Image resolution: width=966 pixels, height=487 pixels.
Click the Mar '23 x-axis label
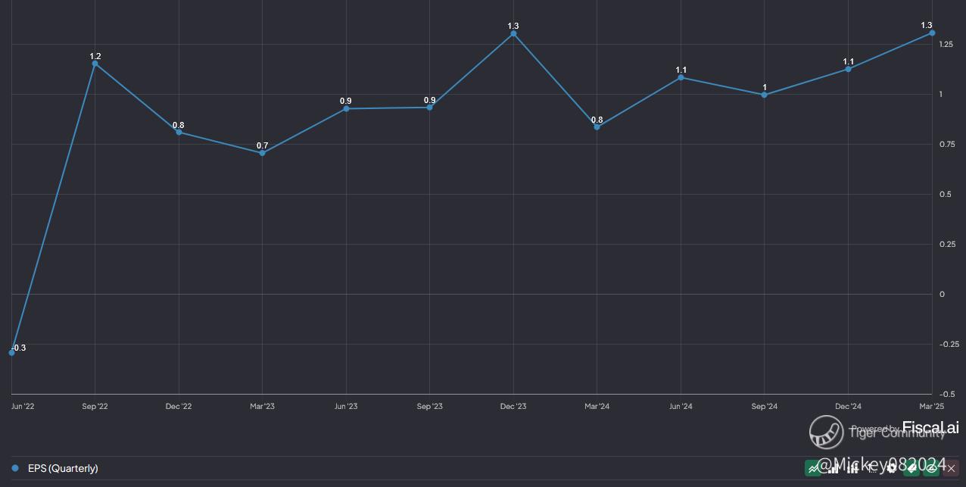[262, 407]
